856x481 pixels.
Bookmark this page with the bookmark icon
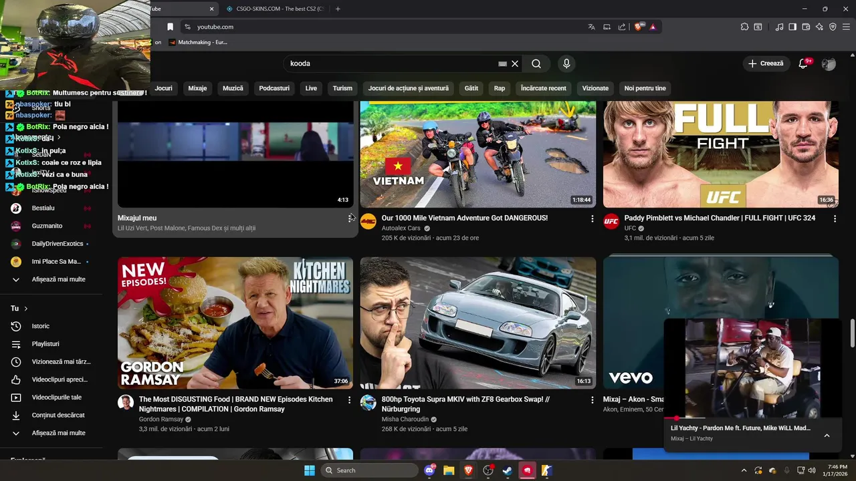[170, 27]
